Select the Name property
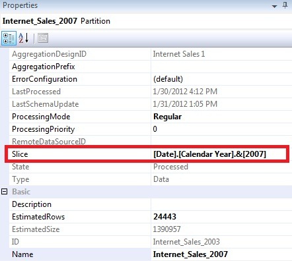The width and height of the screenshot is (292, 261). (22, 254)
